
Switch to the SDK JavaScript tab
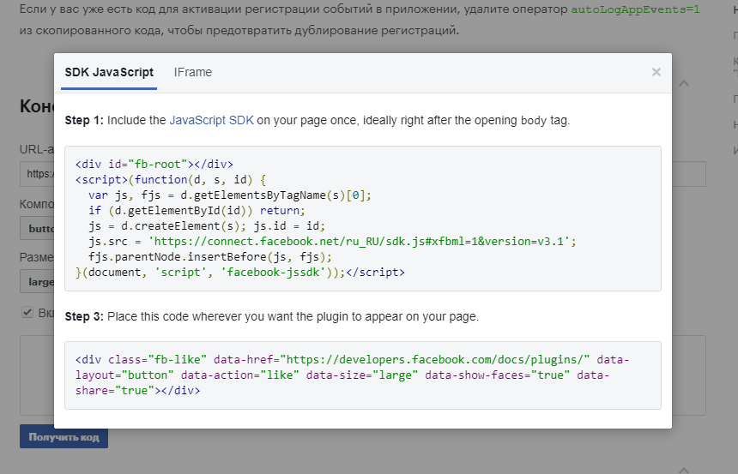109,72
